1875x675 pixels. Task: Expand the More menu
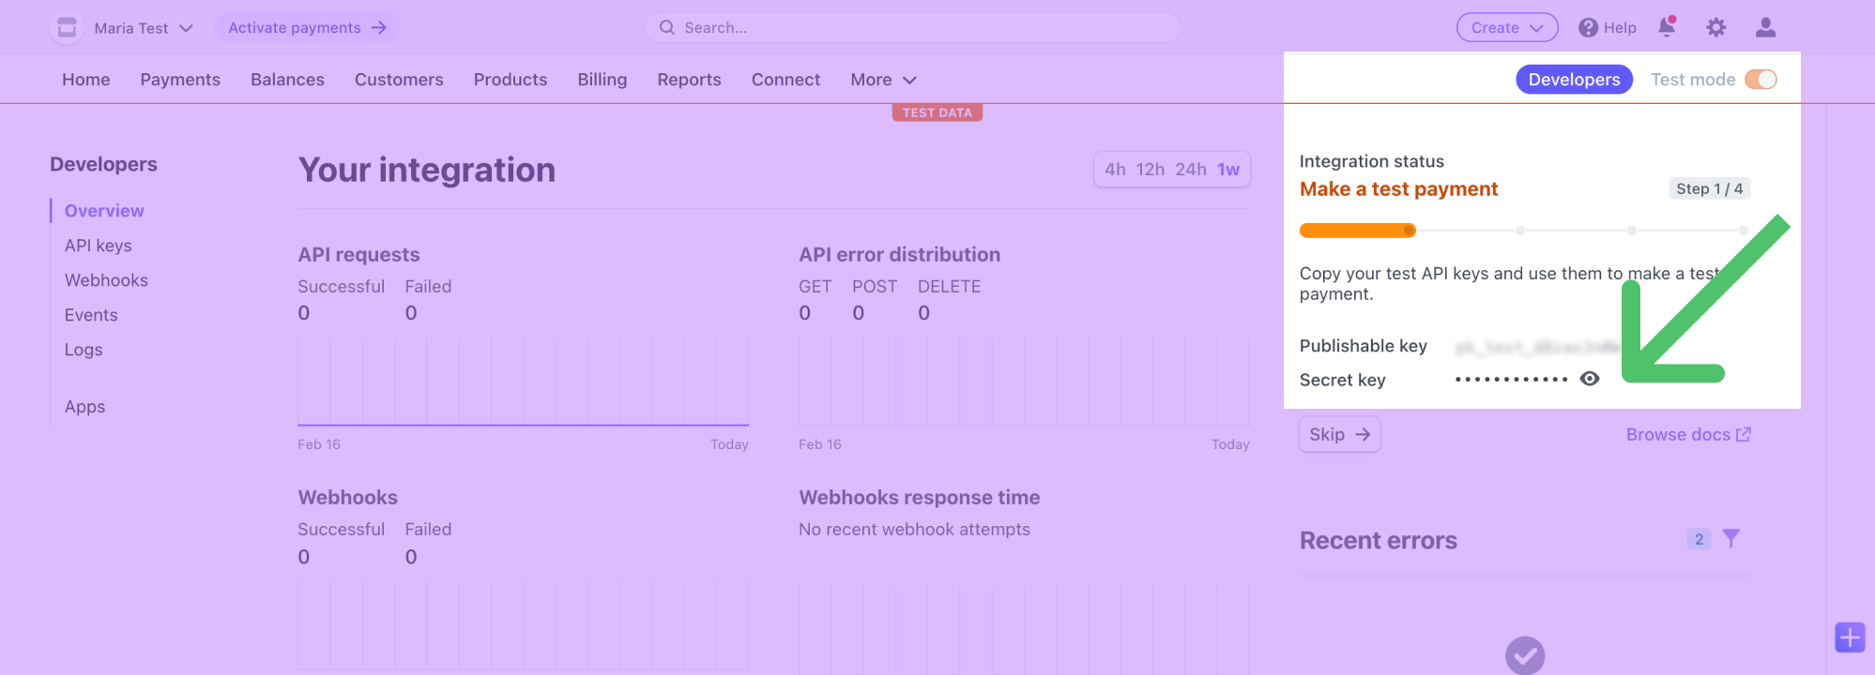(x=883, y=80)
